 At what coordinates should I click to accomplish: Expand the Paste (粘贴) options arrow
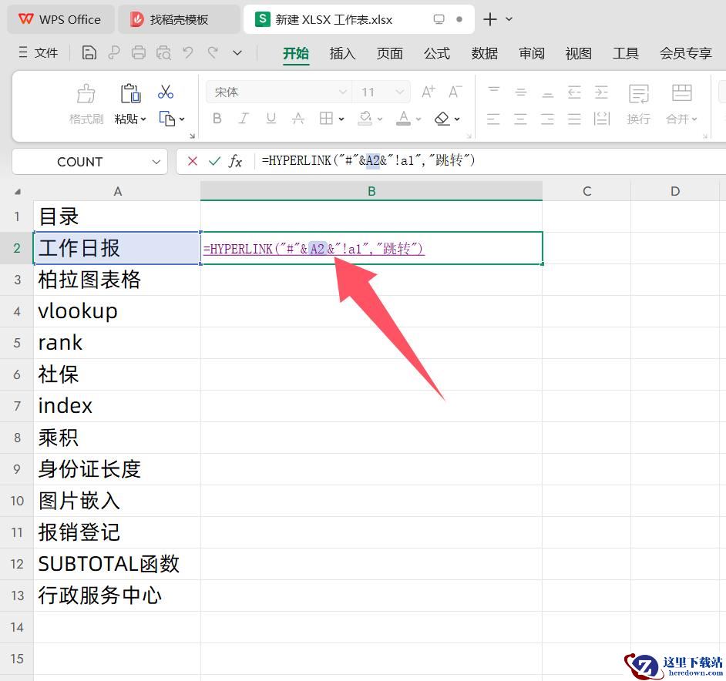click(x=143, y=119)
